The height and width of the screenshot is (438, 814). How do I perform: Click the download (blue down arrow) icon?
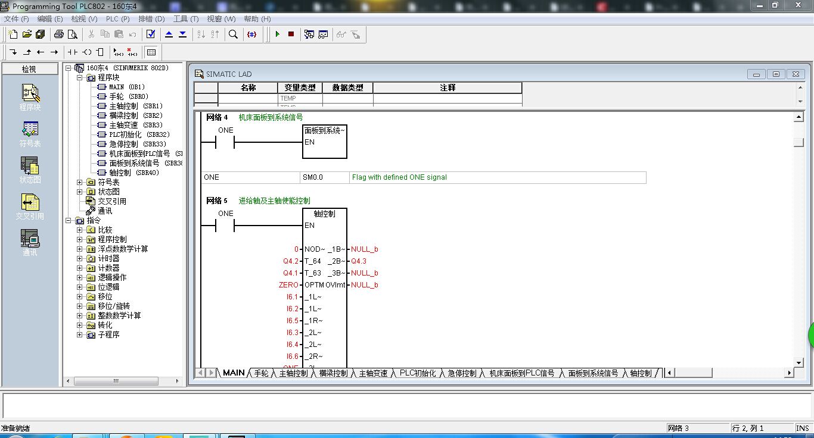click(x=182, y=35)
